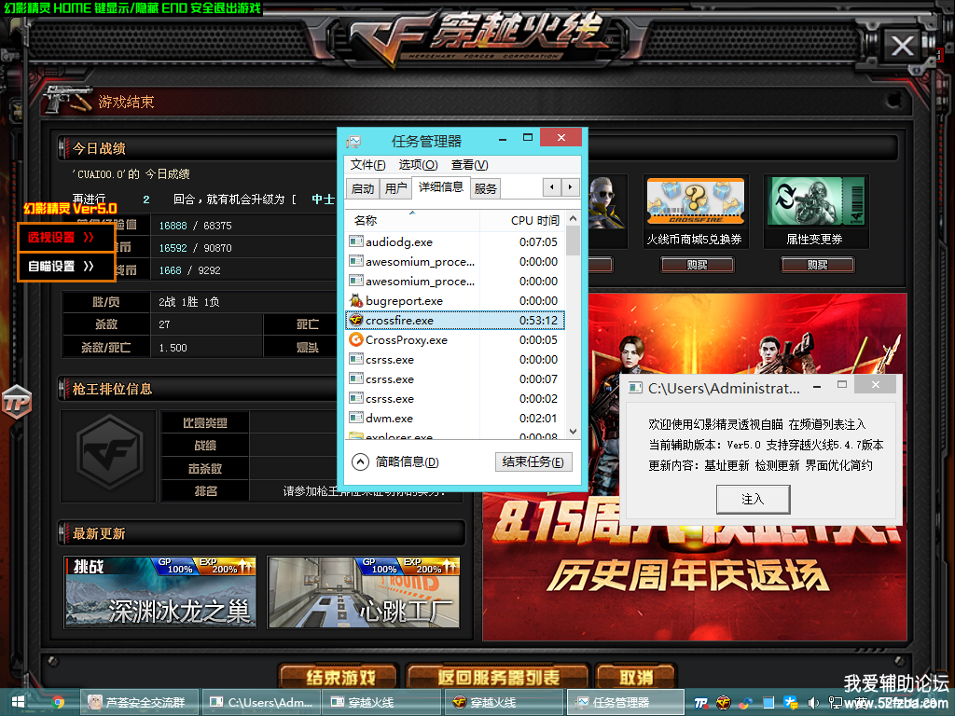This screenshot has width=955, height=716.
Task: Sort by CPU 时间 column header
Action: 522,220
